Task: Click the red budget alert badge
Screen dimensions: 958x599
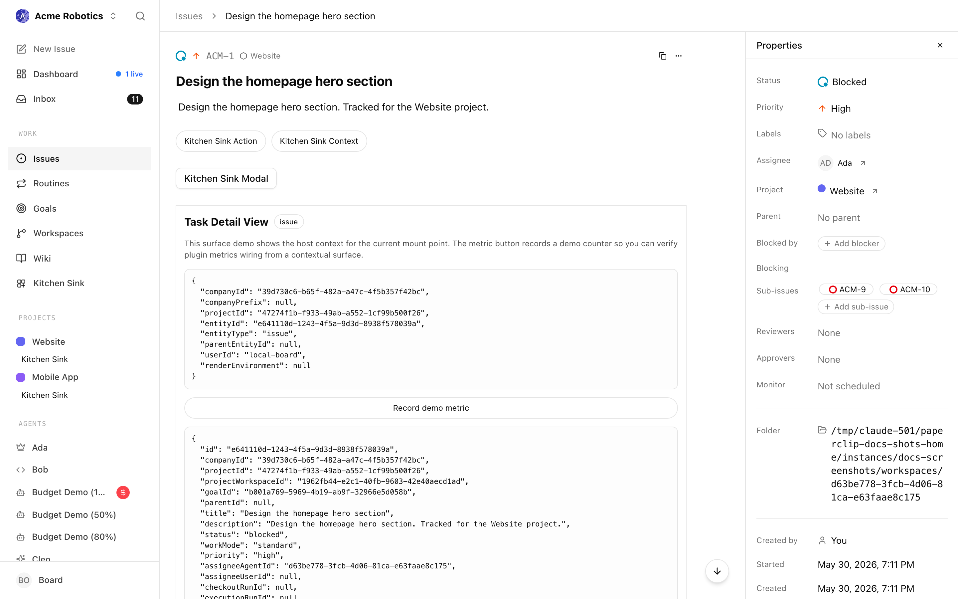Action: [x=123, y=493]
